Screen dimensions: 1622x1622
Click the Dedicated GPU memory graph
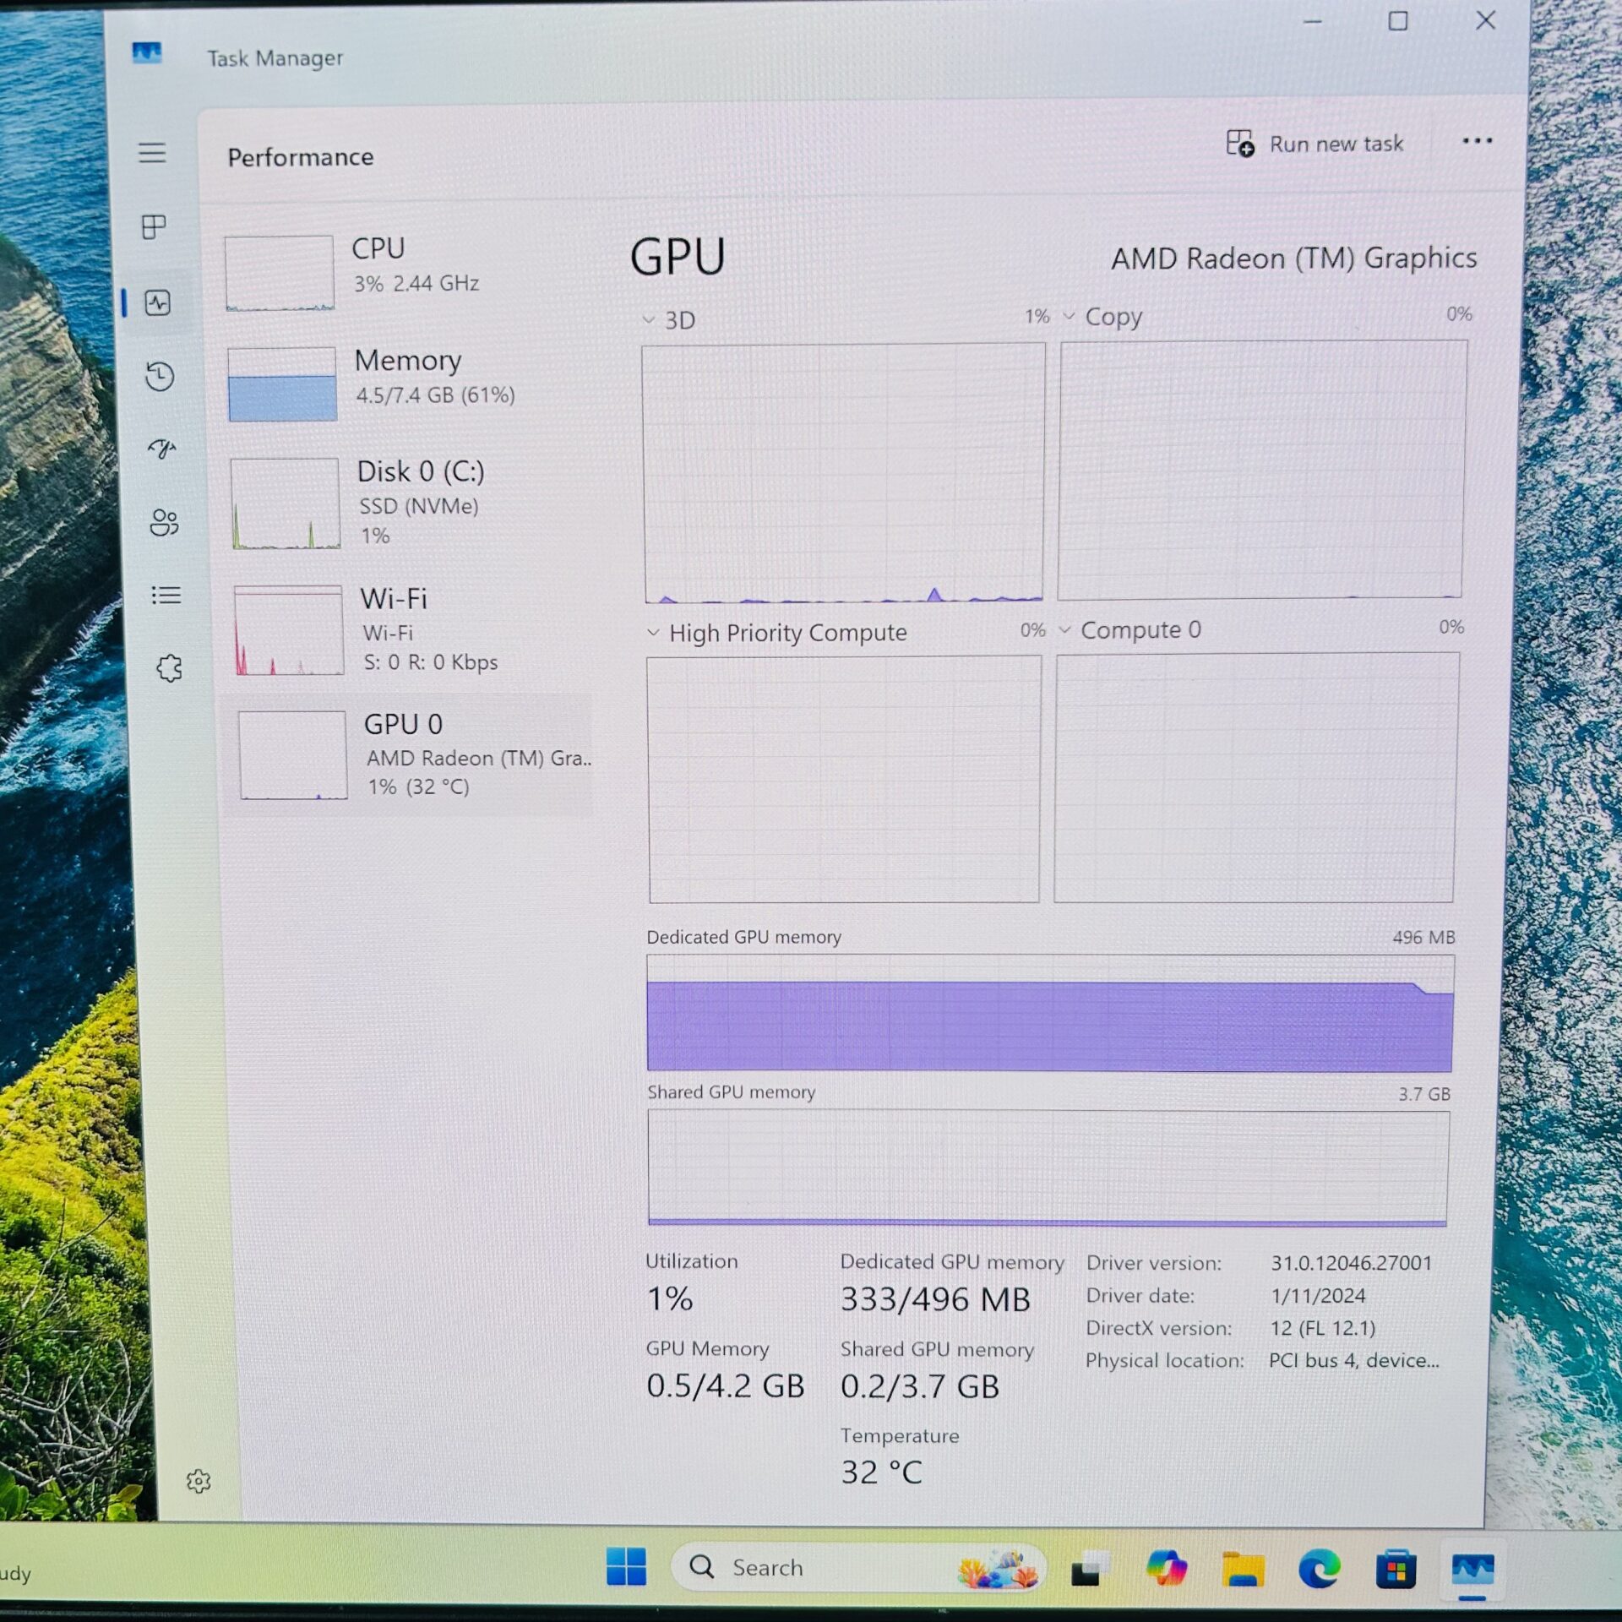(1050, 1013)
